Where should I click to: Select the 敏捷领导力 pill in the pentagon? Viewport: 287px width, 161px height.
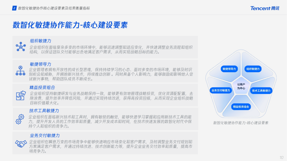tap(229, 69)
